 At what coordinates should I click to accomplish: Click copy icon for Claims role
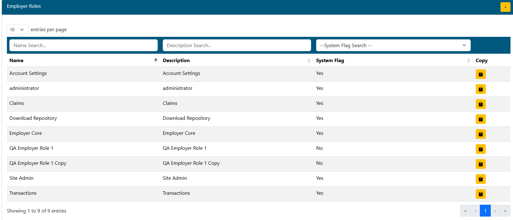(x=480, y=104)
